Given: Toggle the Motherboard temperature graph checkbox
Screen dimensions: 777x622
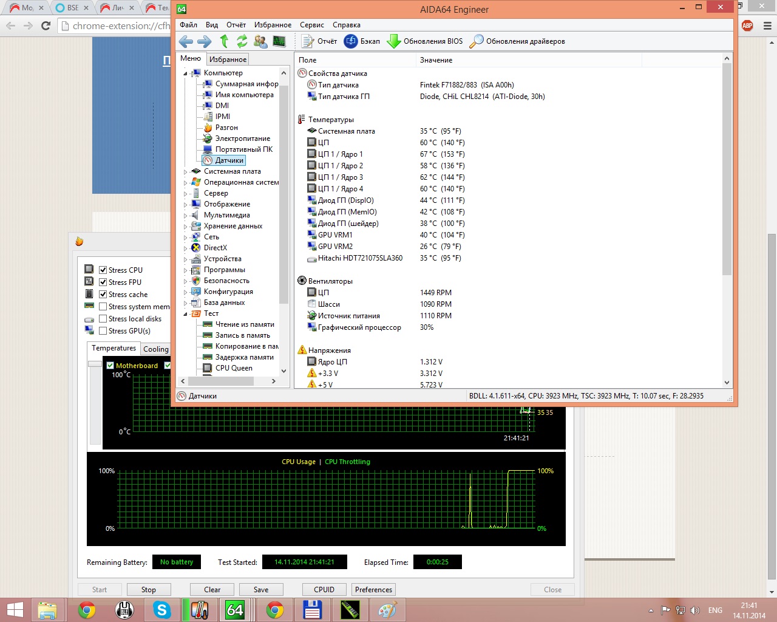Looking at the screenshot, I should pyautogui.click(x=110, y=366).
